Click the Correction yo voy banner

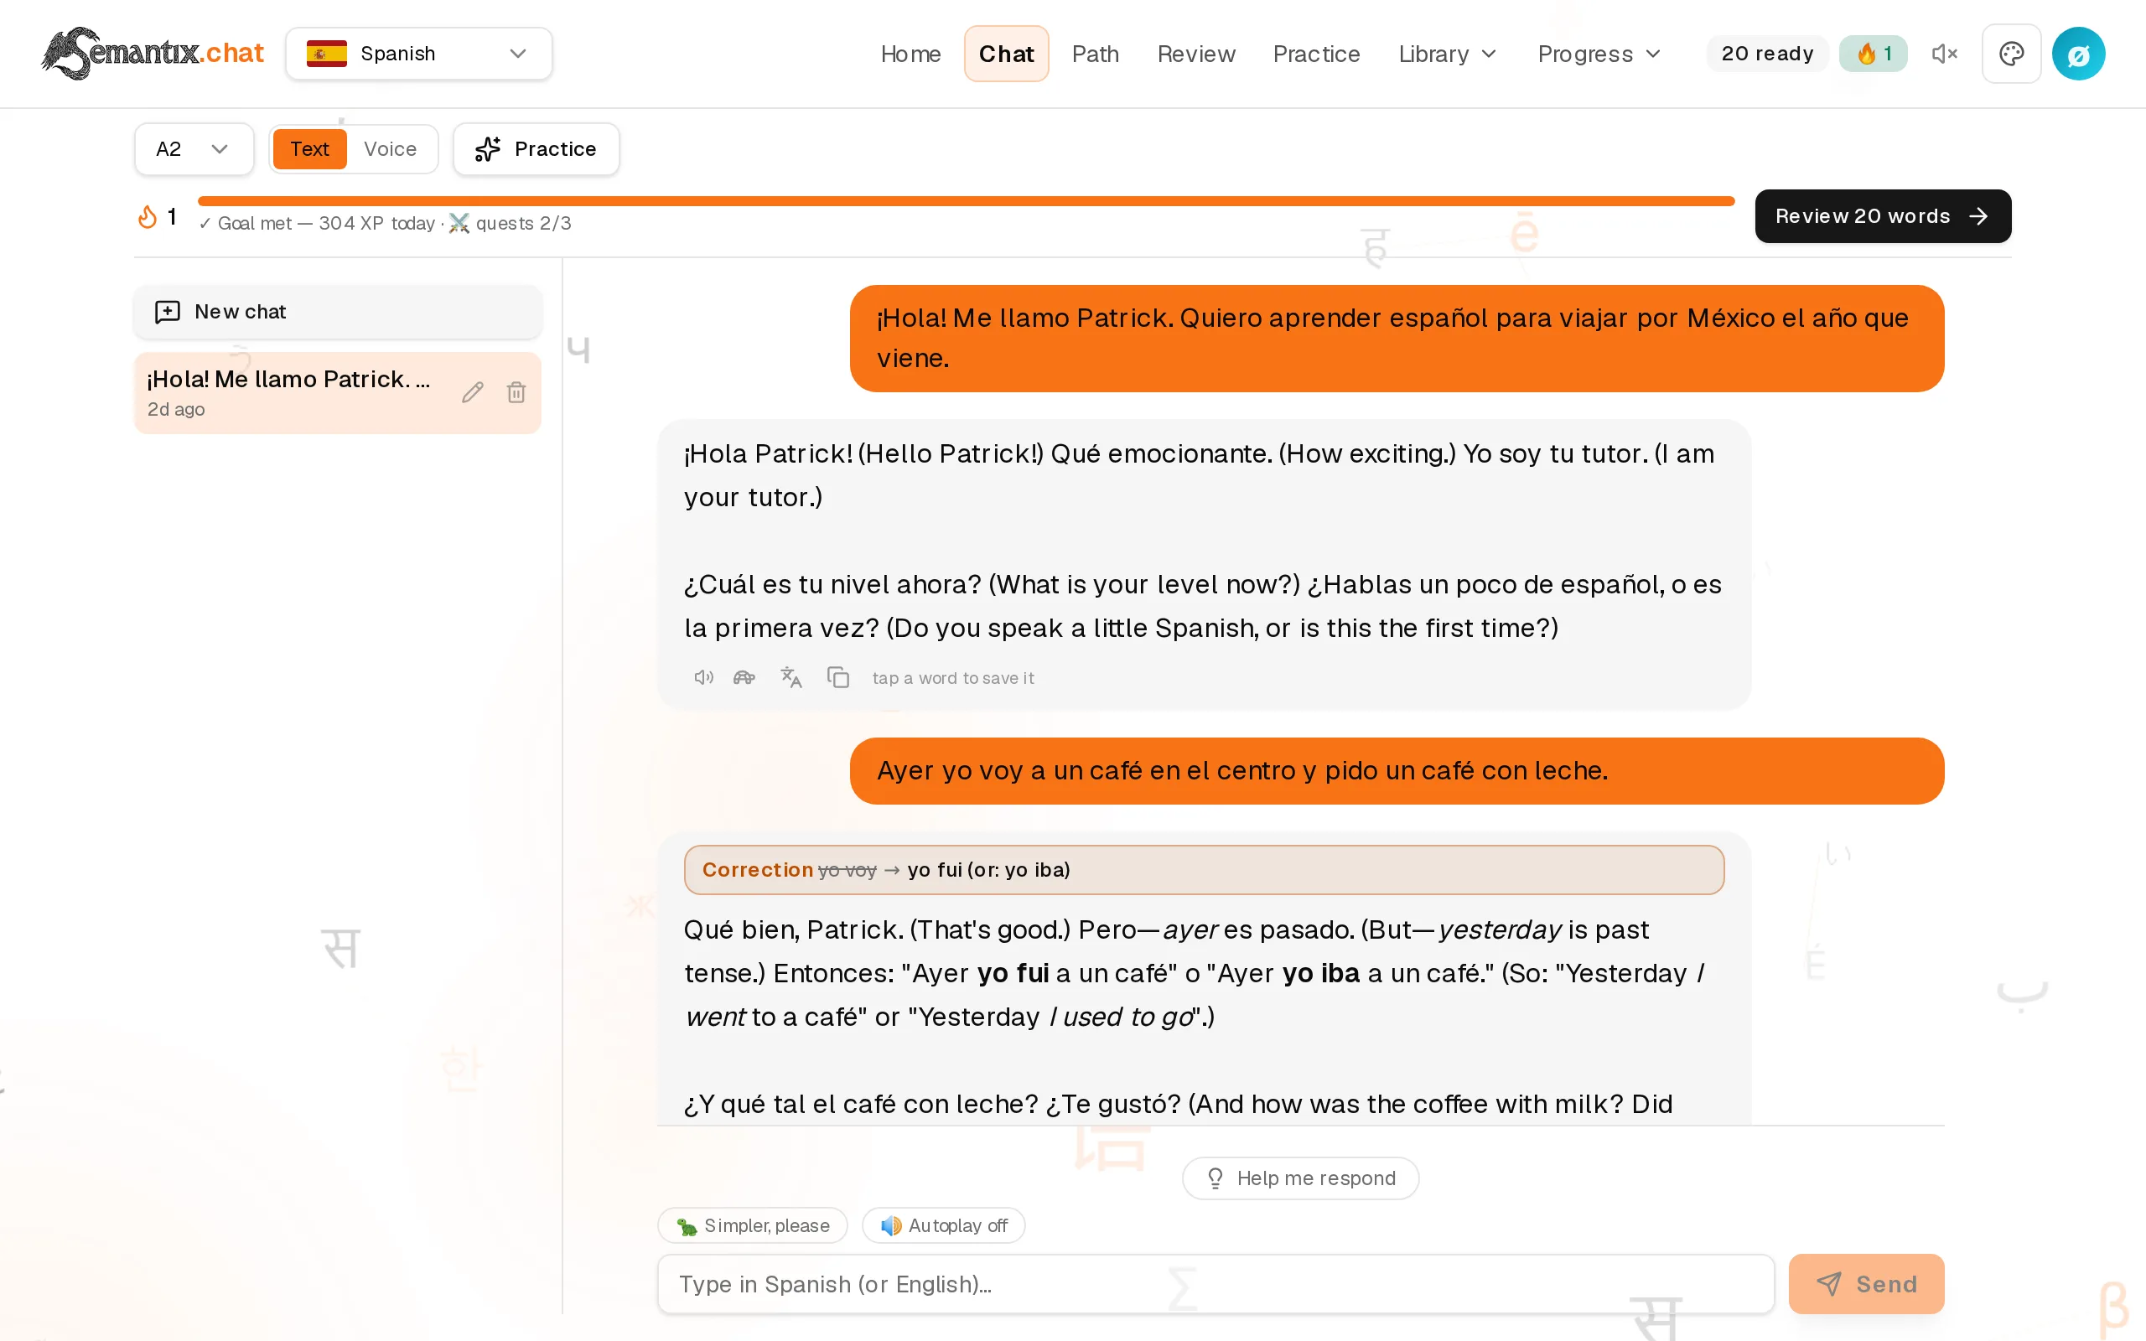pyautogui.click(x=1204, y=870)
